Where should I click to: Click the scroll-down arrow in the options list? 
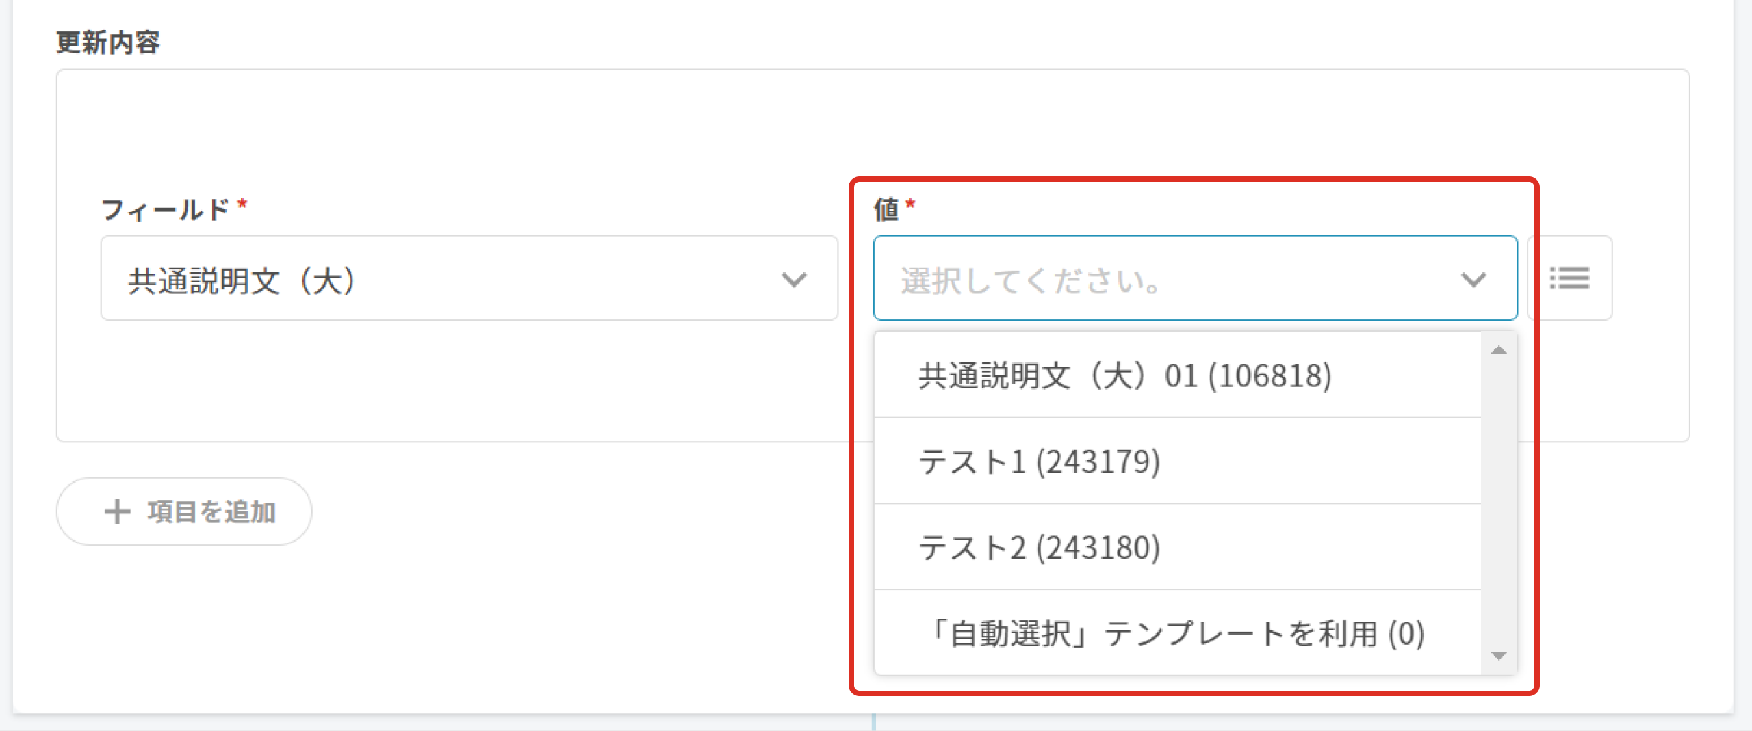point(1499,656)
